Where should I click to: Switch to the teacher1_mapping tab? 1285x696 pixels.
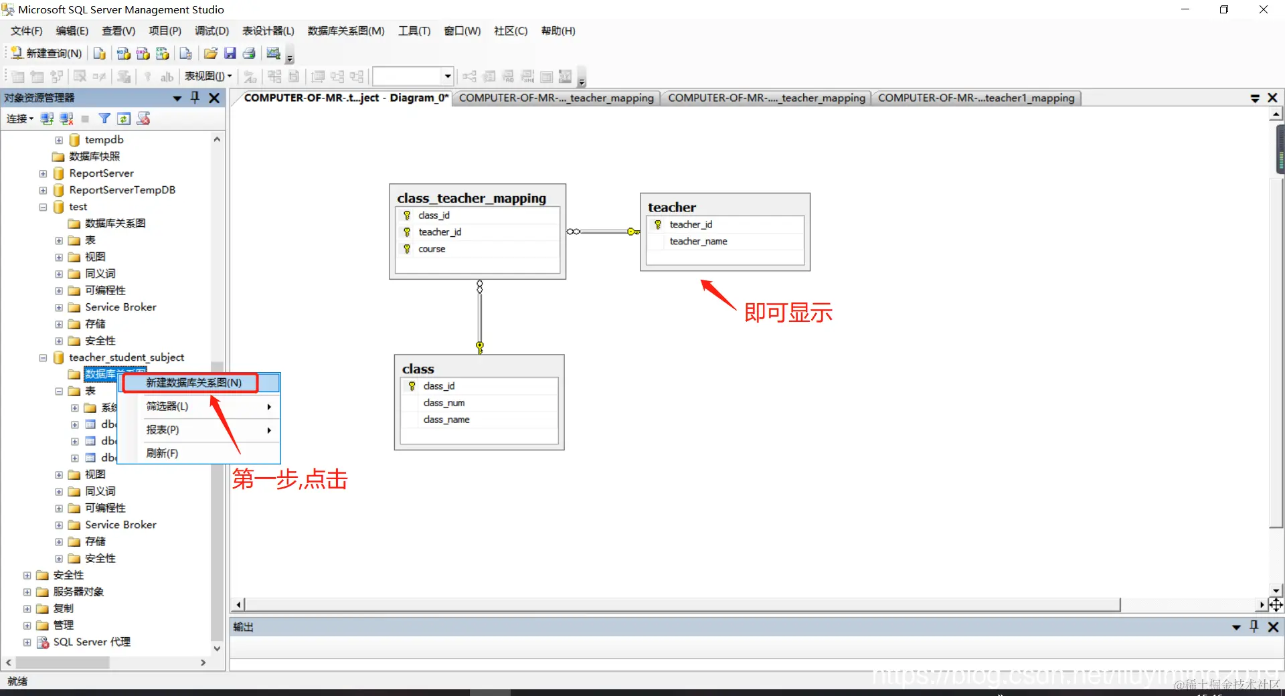(976, 98)
